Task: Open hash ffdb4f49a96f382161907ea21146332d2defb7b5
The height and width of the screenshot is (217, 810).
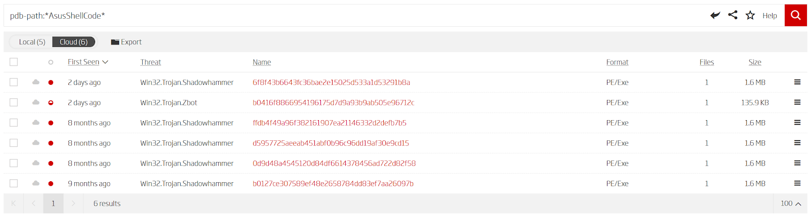Action: tap(330, 123)
